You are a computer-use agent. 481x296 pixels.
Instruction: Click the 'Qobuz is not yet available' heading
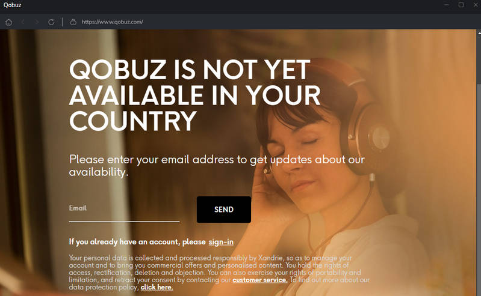point(194,95)
